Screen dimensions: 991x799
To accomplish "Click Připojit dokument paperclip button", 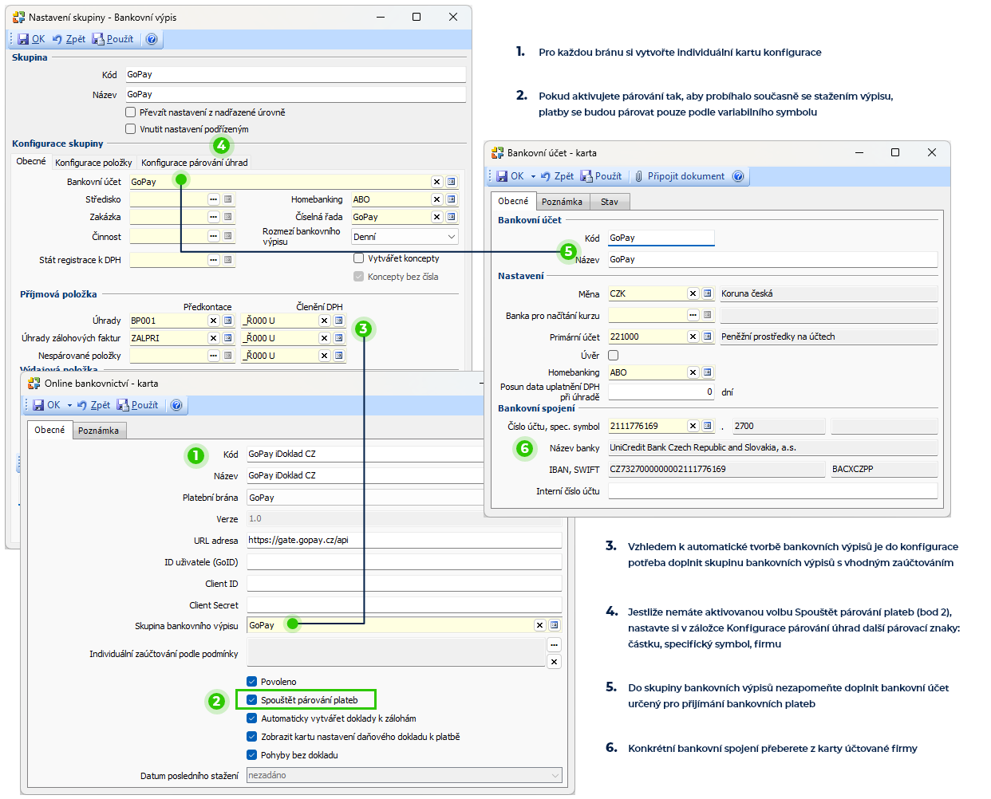I will (x=679, y=176).
